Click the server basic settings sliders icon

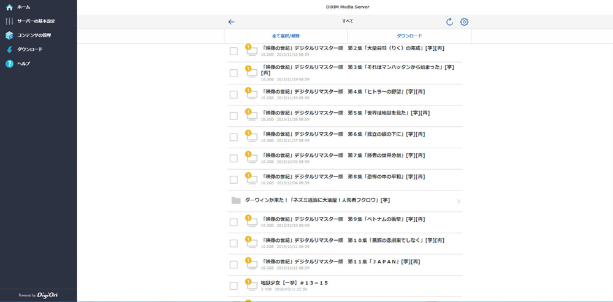[x=9, y=21]
